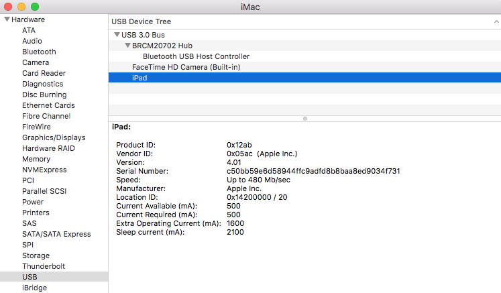Click the Sleep current value 2100
Image resolution: width=501 pixels, height=293 pixels.
(x=235, y=232)
